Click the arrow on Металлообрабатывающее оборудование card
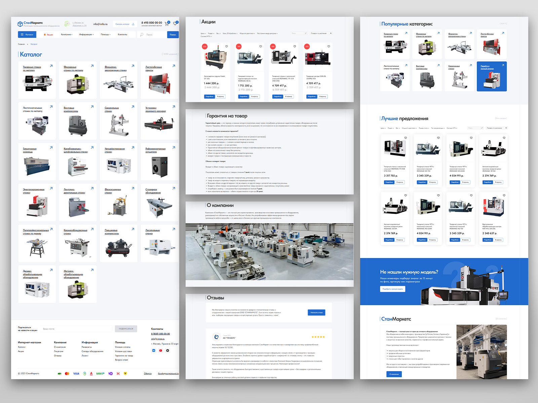The width and height of the screenshot is (538, 403). pyautogui.click(x=92, y=270)
